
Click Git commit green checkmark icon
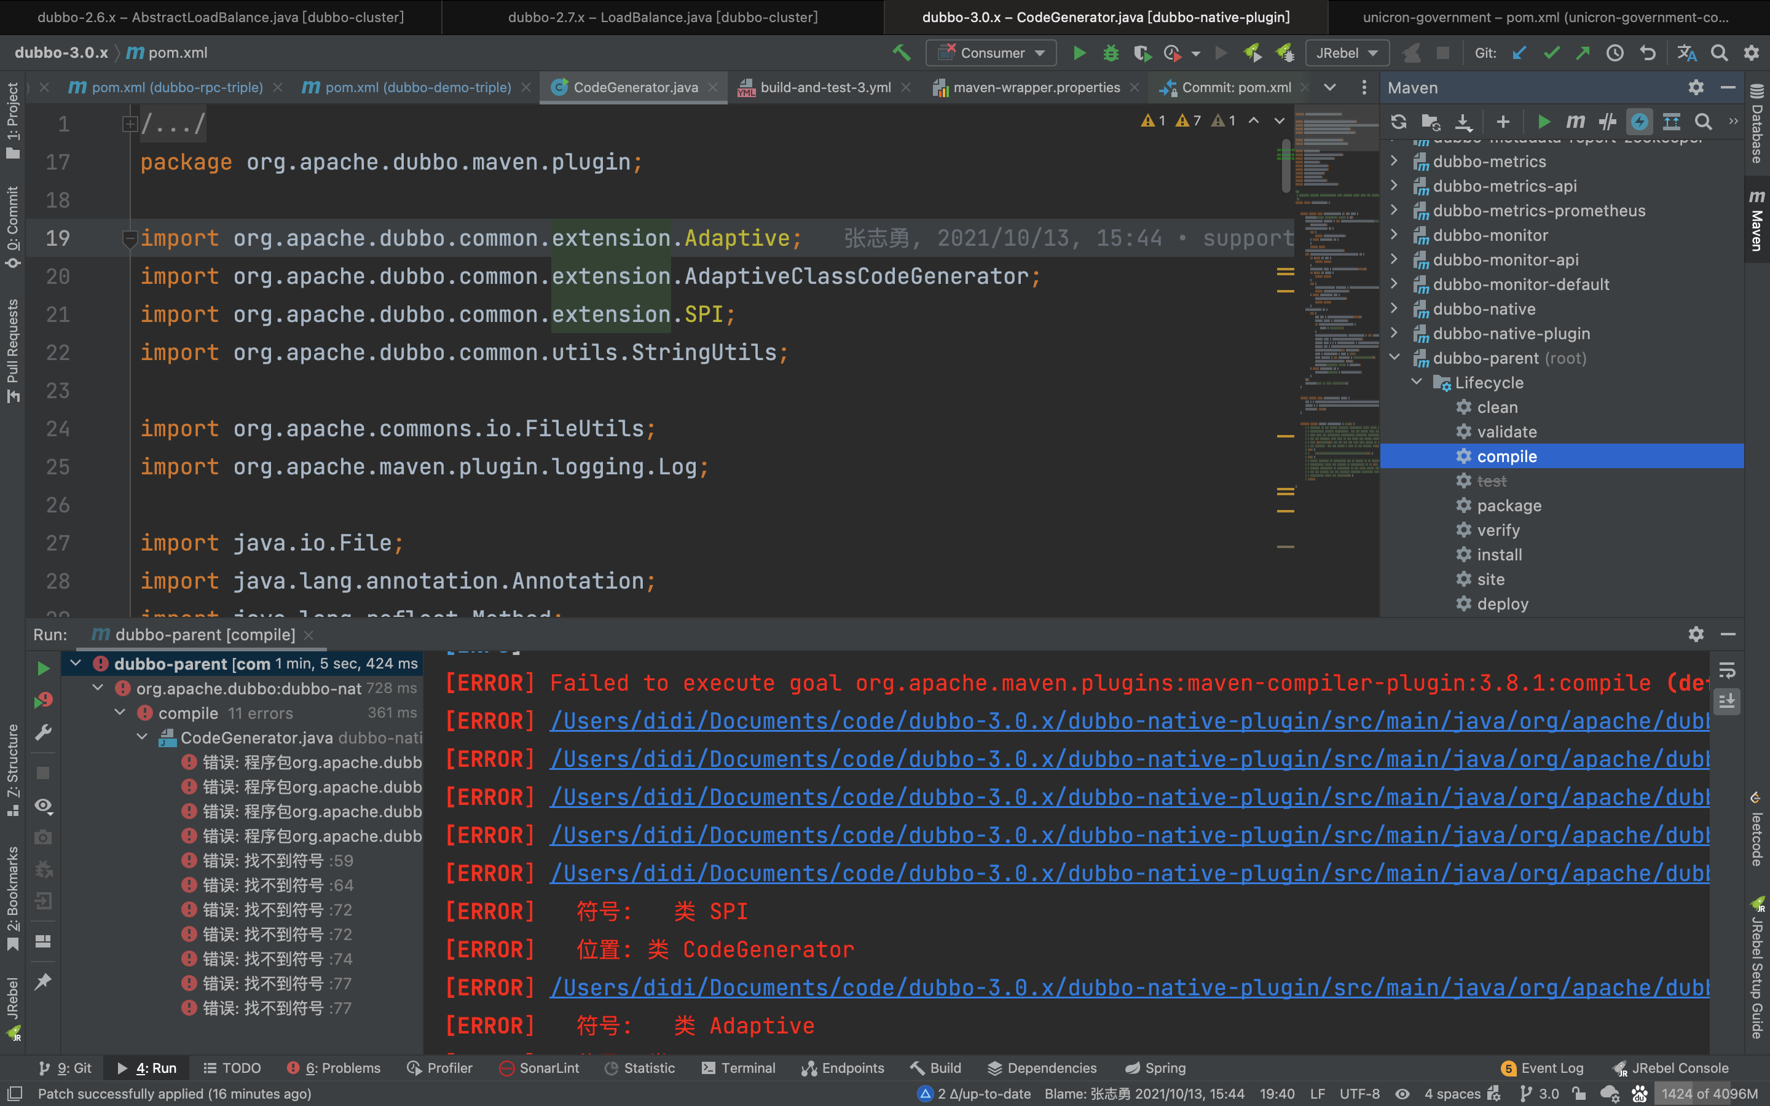1551,53
